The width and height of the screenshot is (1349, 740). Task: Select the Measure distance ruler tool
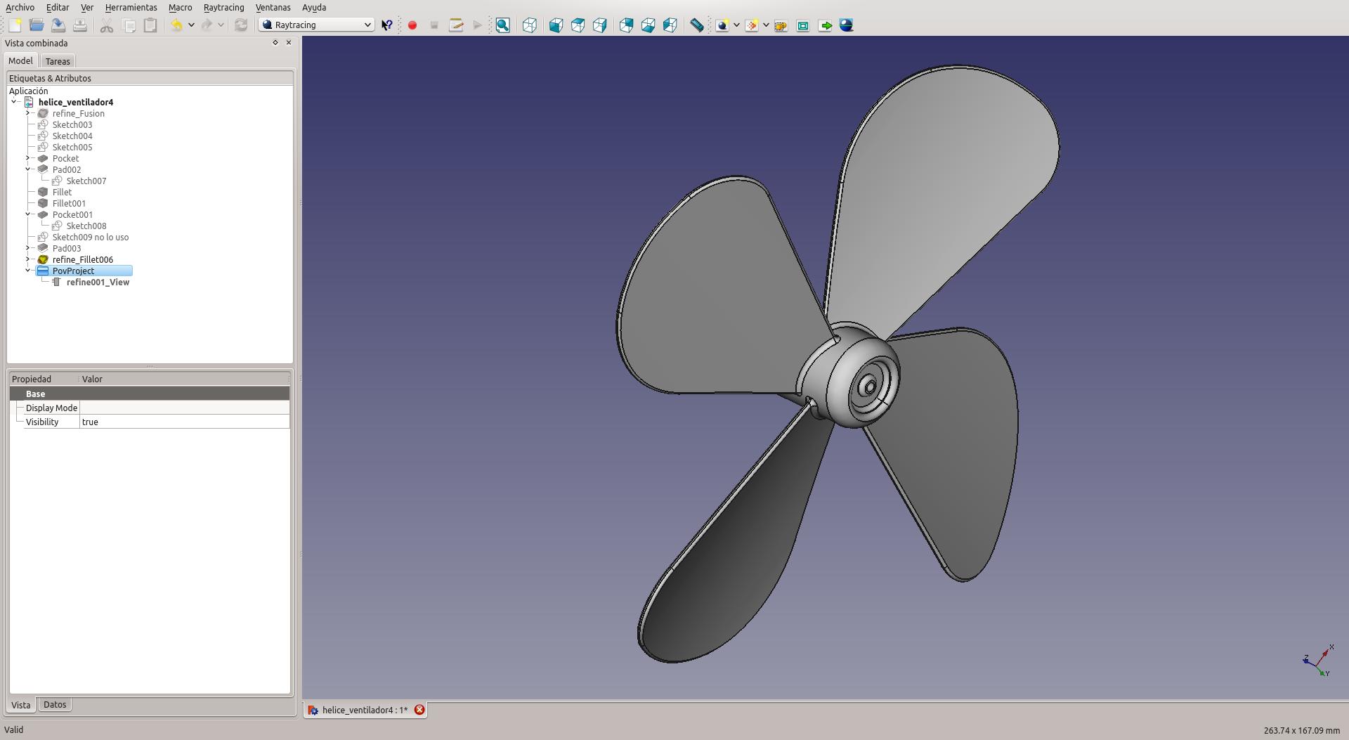[696, 25]
